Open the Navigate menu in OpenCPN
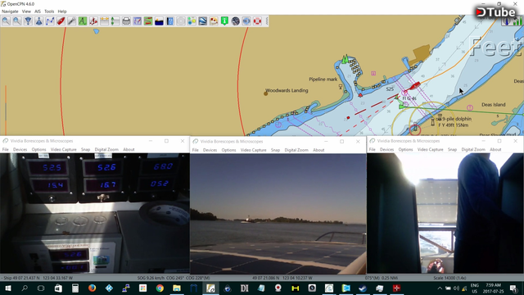Viewport: 524px width, 295px height. click(x=10, y=11)
